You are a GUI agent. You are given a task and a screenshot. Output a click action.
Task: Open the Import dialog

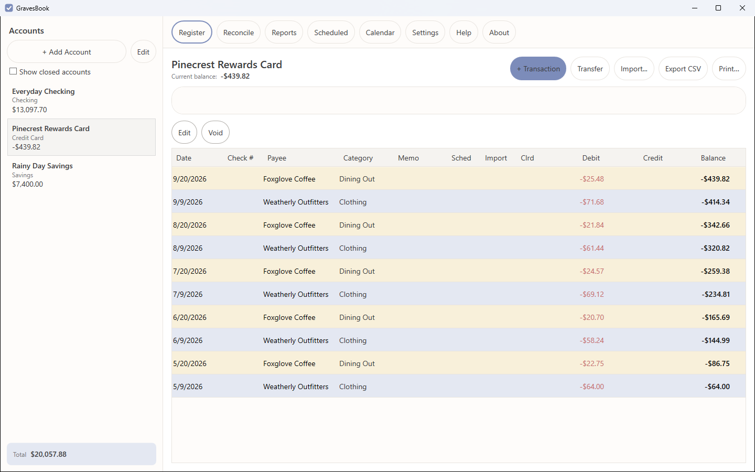pos(634,69)
